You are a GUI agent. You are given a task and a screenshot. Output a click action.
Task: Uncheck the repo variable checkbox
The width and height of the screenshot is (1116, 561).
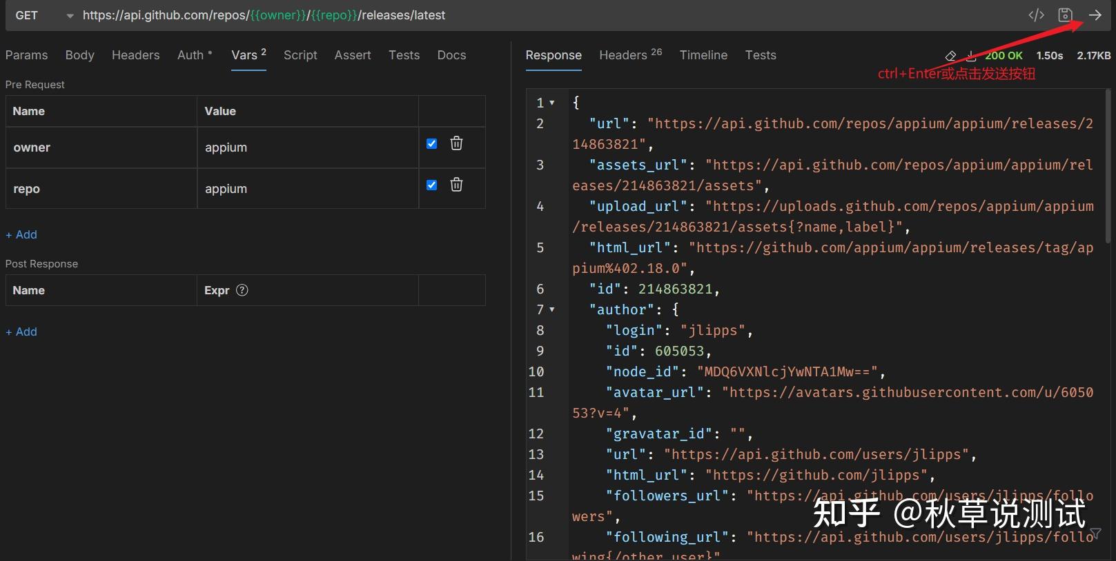pos(432,185)
